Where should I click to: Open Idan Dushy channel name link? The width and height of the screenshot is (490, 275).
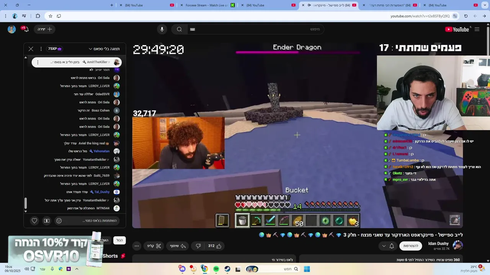[x=438, y=243]
